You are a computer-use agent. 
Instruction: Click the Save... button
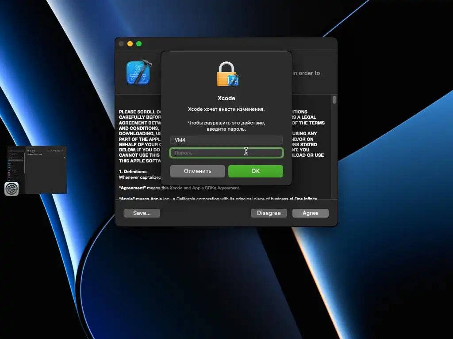(x=142, y=213)
